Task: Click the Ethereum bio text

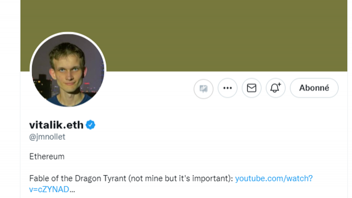Action: [47, 156]
